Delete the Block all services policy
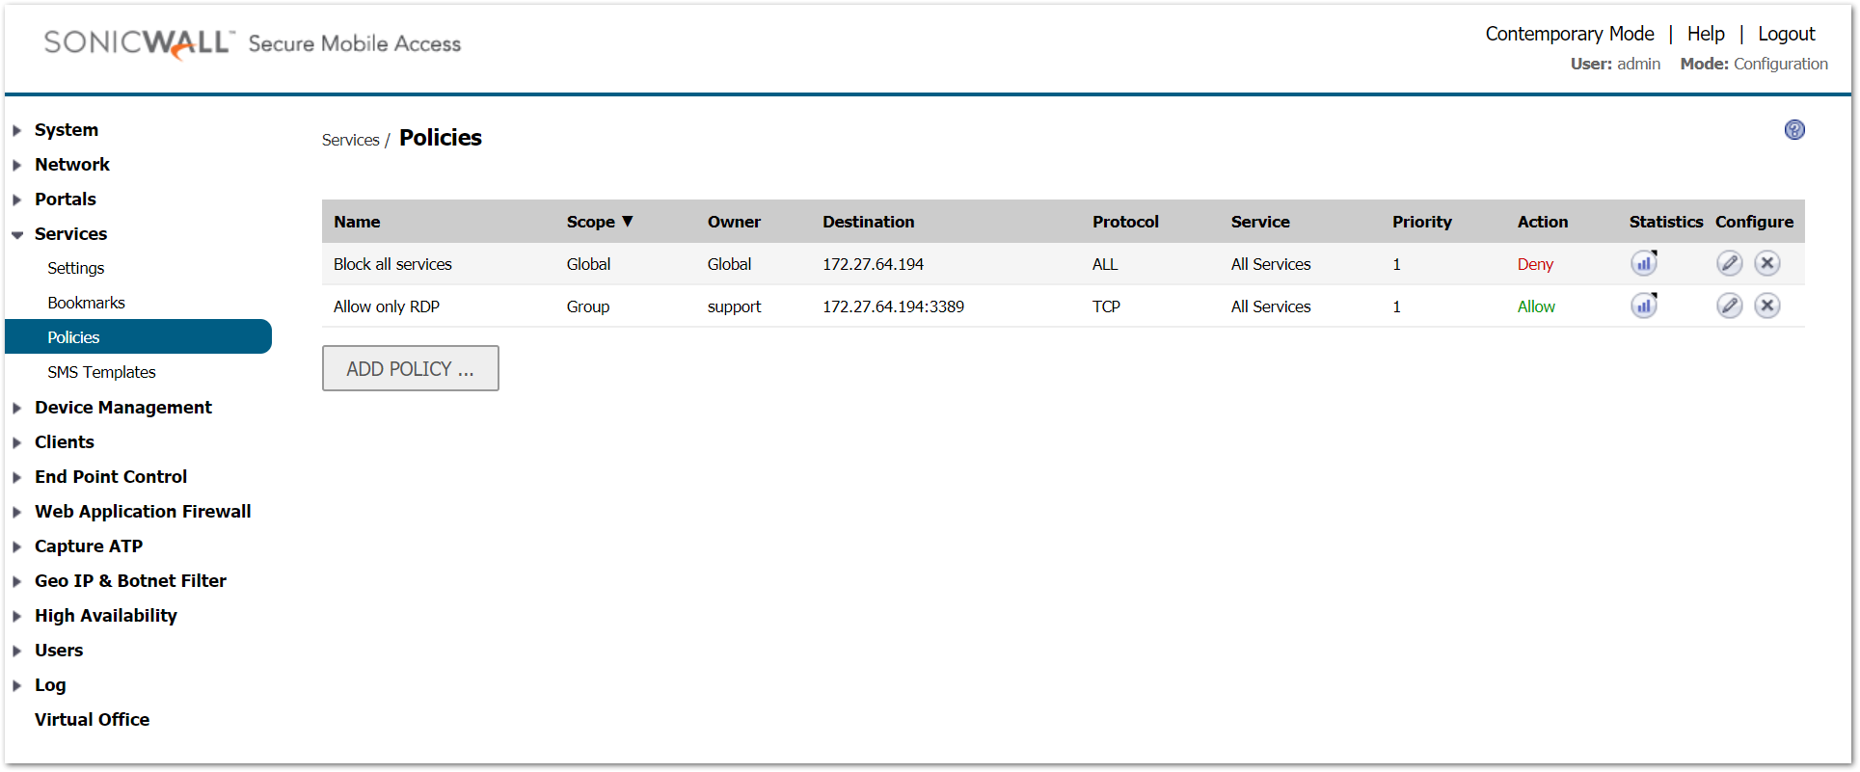 pos(1767,263)
